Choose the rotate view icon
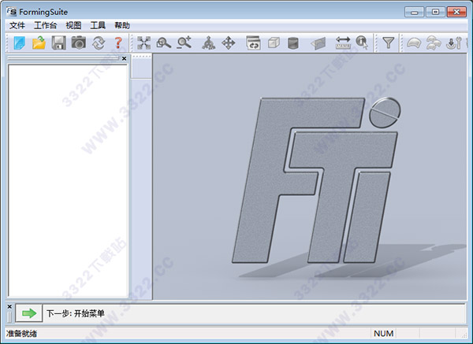This screenshot has width=473, height=344. 208,43
